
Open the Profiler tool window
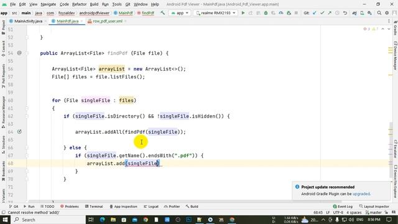(172, 207)
